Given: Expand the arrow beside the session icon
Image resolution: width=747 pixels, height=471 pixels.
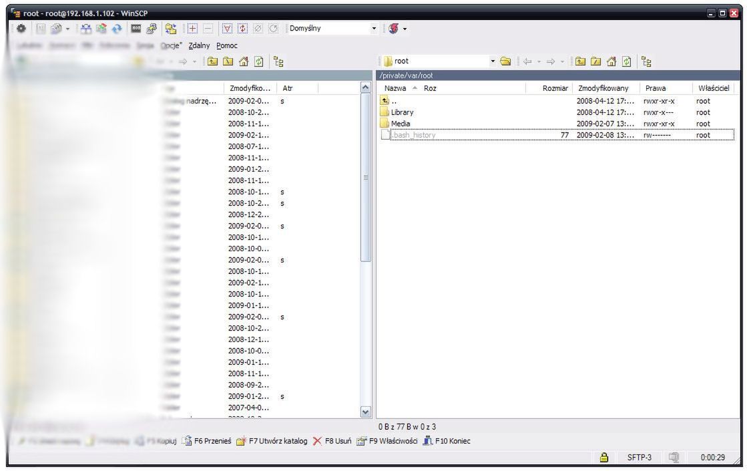Looking at the screenshot, I should click(x=405, y=29).
